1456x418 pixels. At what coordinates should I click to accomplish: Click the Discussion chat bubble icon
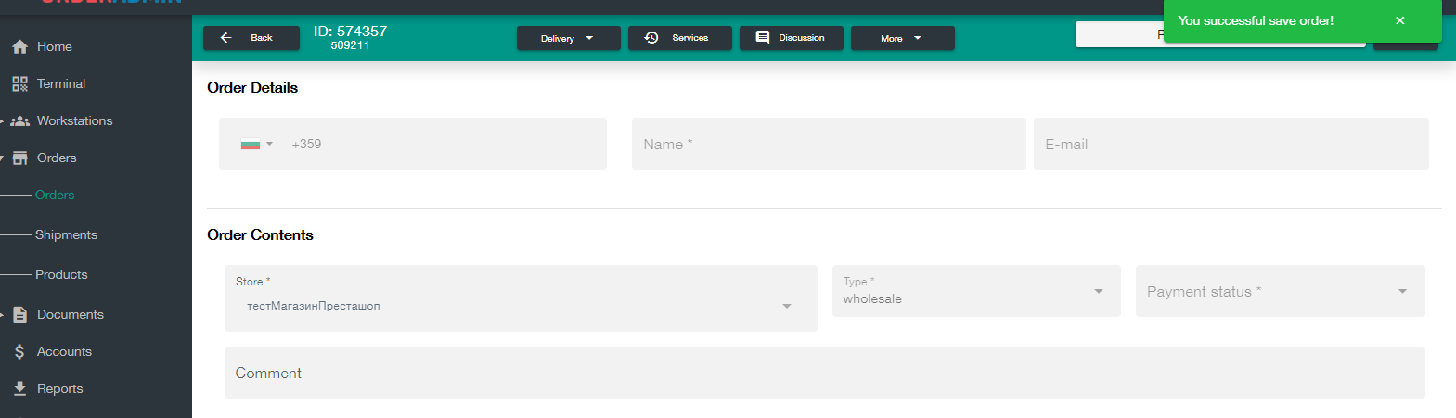coord(763,38)
